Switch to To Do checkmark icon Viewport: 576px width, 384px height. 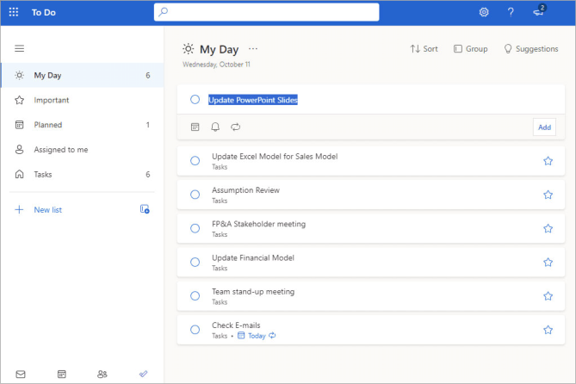(x=143, y=374)
